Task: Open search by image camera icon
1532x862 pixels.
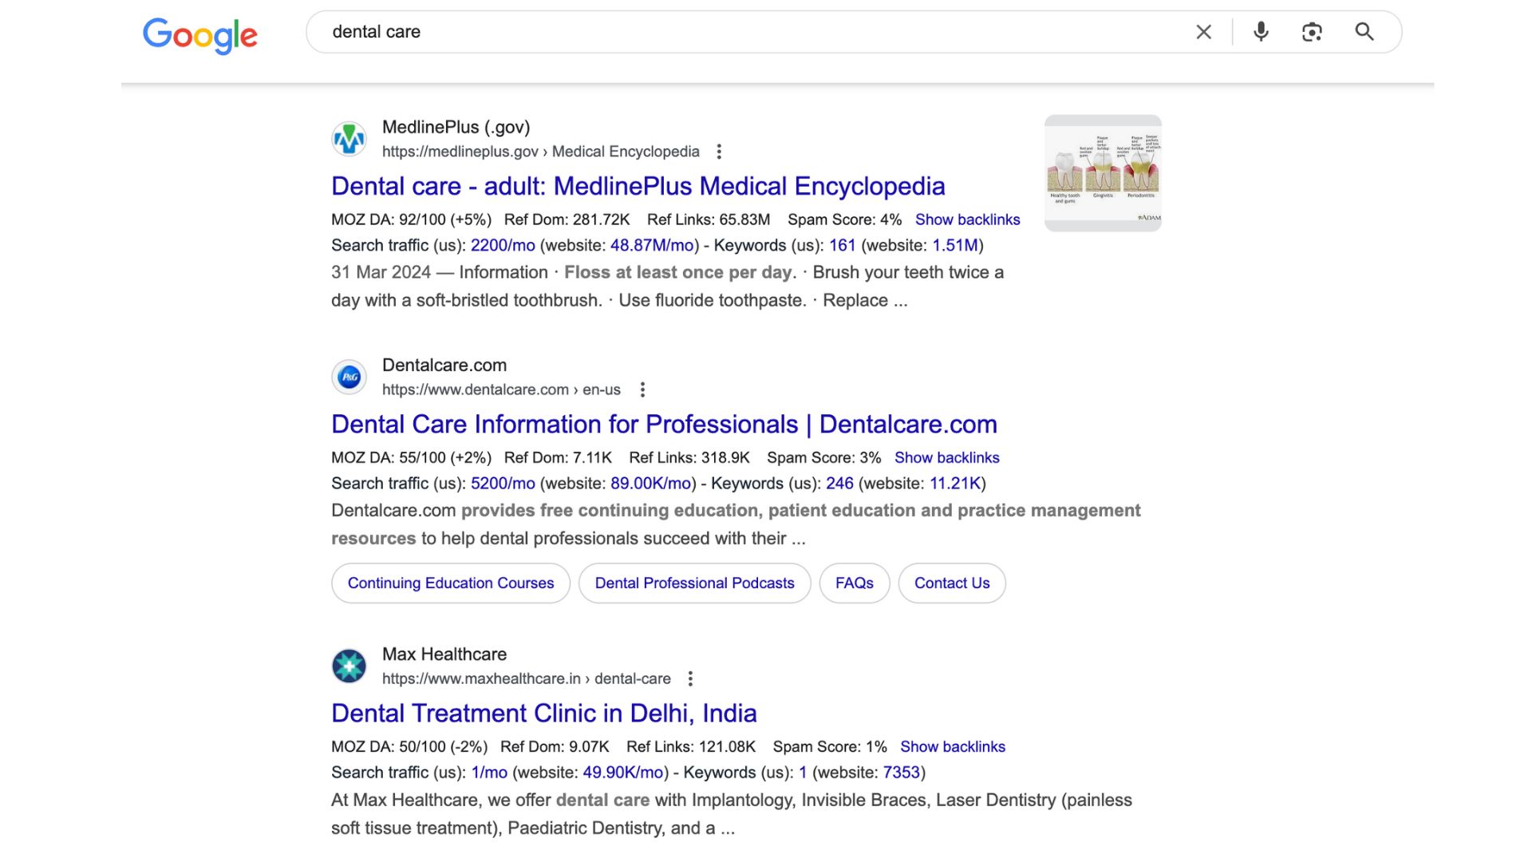Action: point(1312,32)
